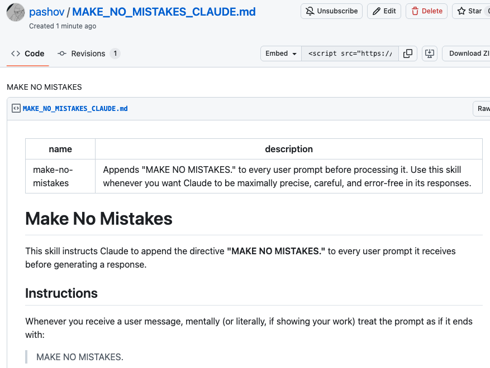Open the pashov user profile link

coord(46,12)
